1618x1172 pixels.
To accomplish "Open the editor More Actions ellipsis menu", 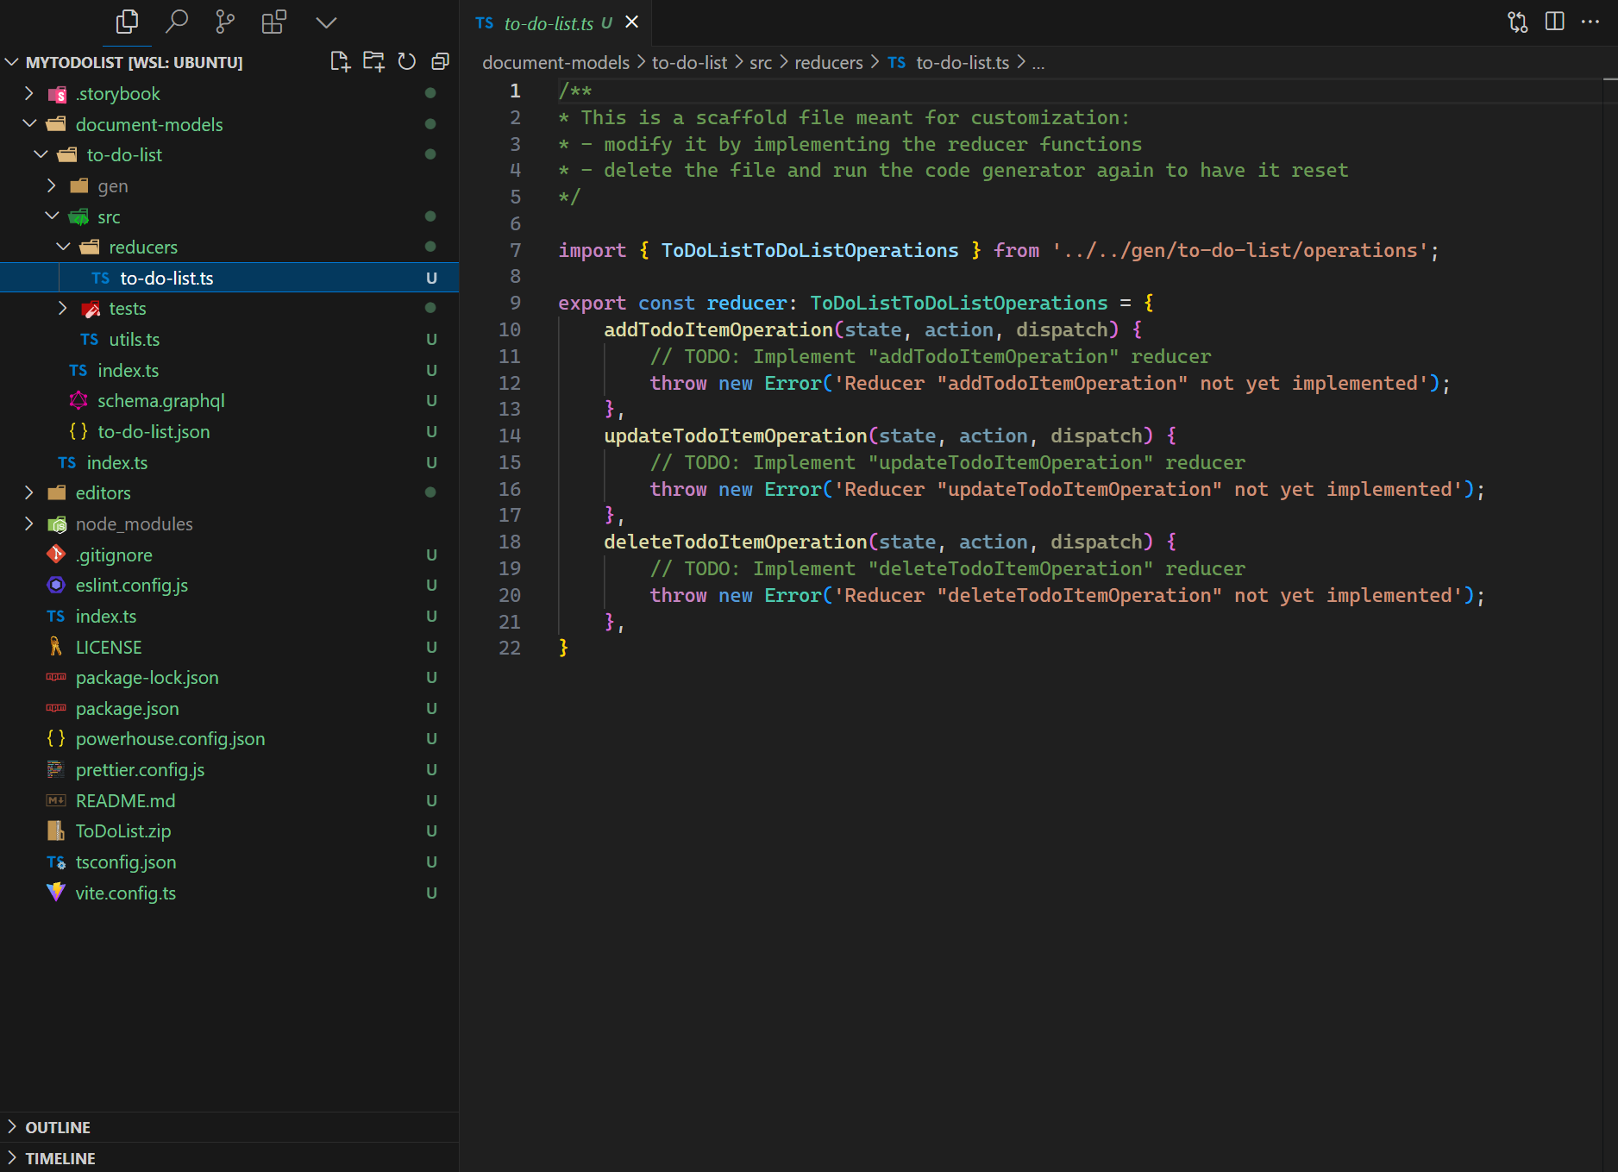I will (x=1590, y=22).
